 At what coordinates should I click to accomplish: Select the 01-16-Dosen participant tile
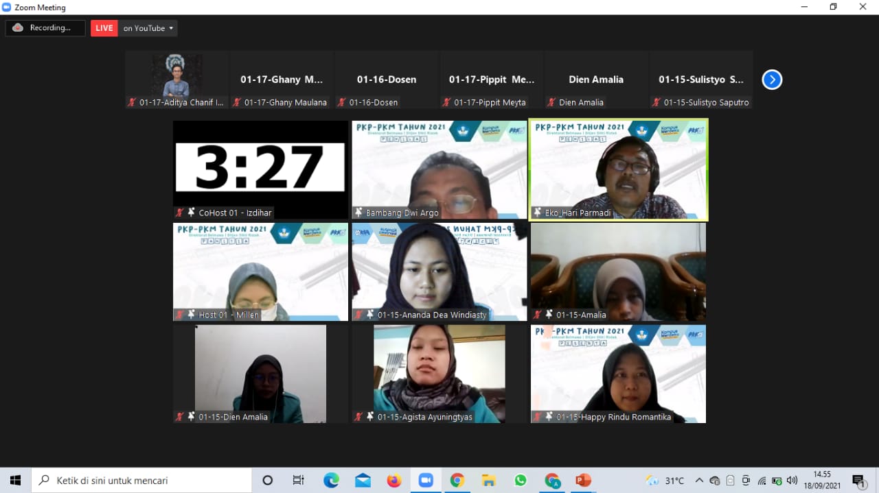click(387, 80)
